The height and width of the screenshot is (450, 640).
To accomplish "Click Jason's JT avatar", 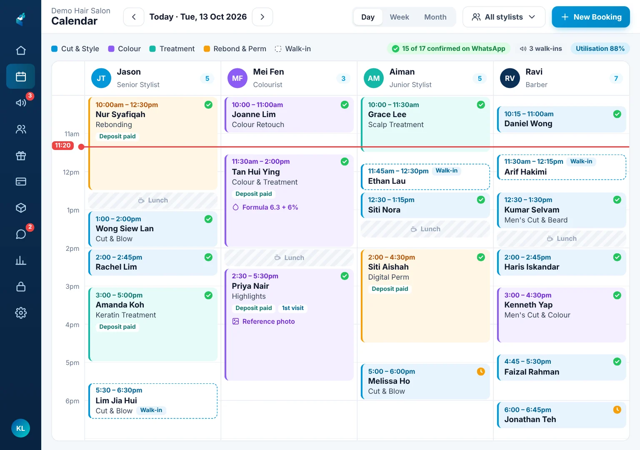I will [x=101, y=78].
